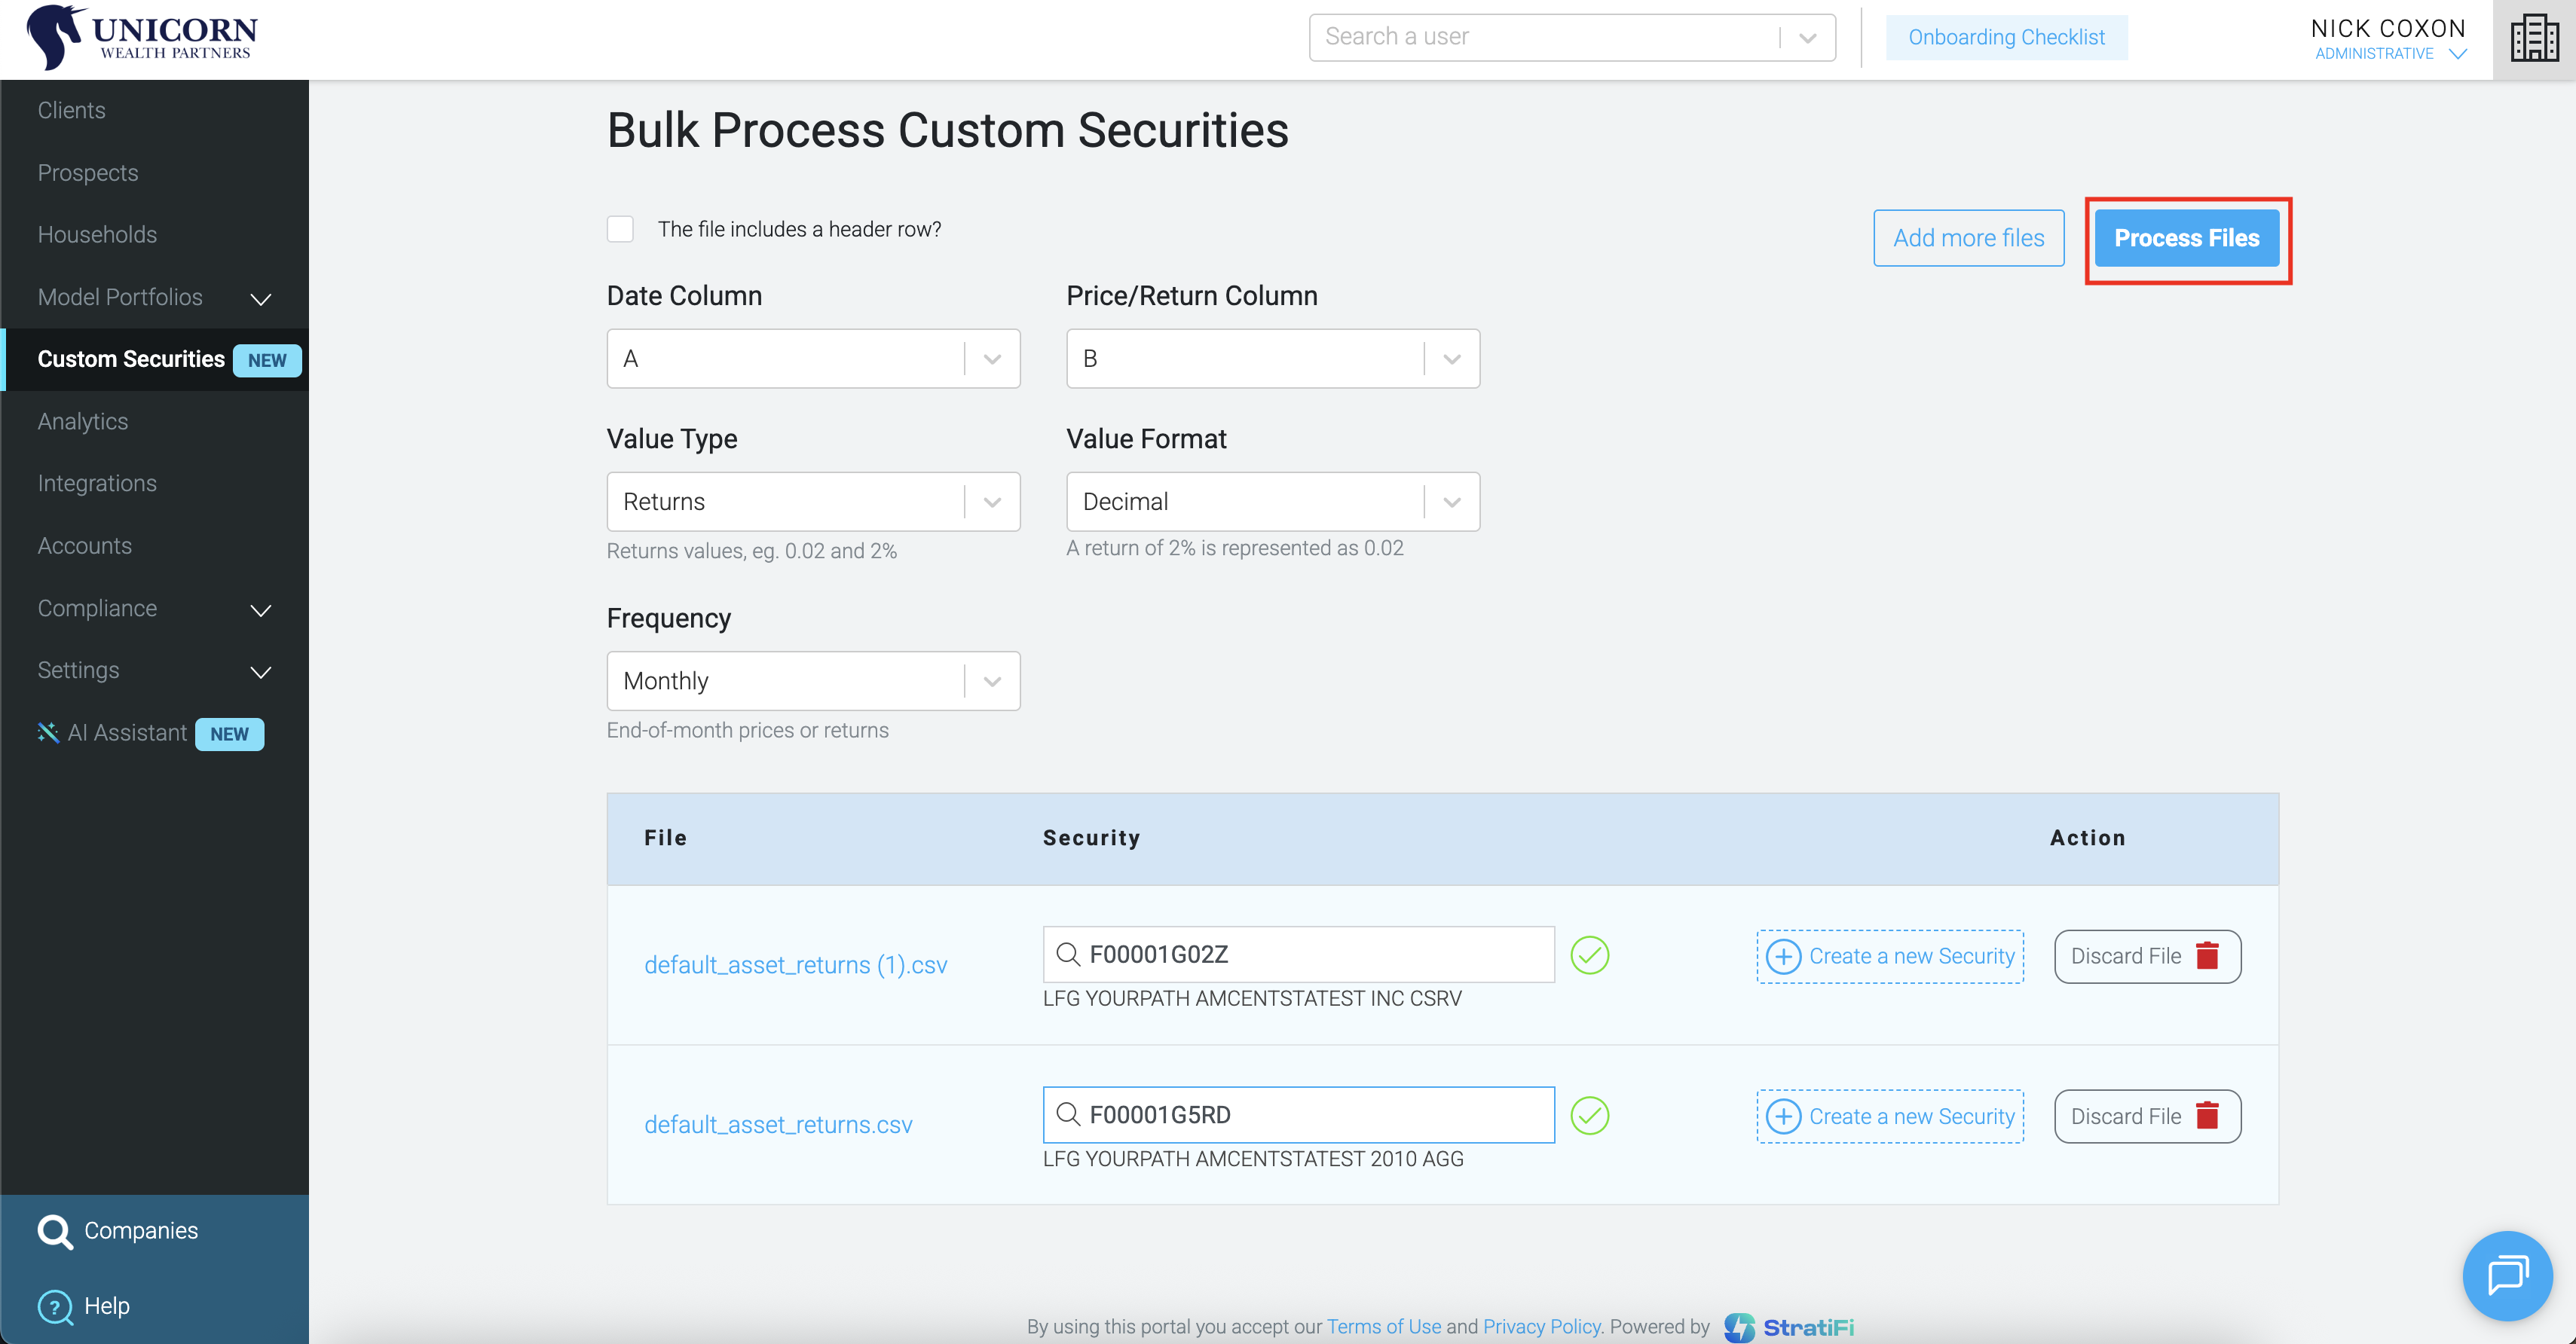Click search icon in F00001G02Z field
Screen dimensions: 2576x1344
pos(1068,955)
